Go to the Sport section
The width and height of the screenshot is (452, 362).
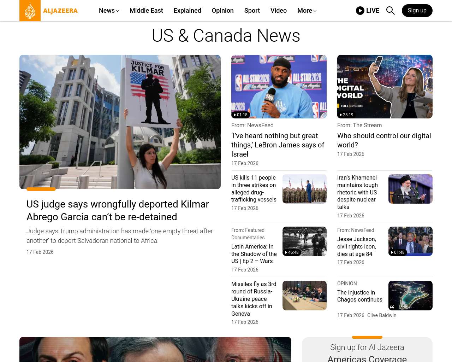(252, 11)
